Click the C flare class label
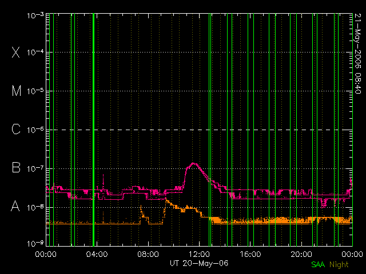366x274 pixels. pyautogui.click(x=16, y=129)
